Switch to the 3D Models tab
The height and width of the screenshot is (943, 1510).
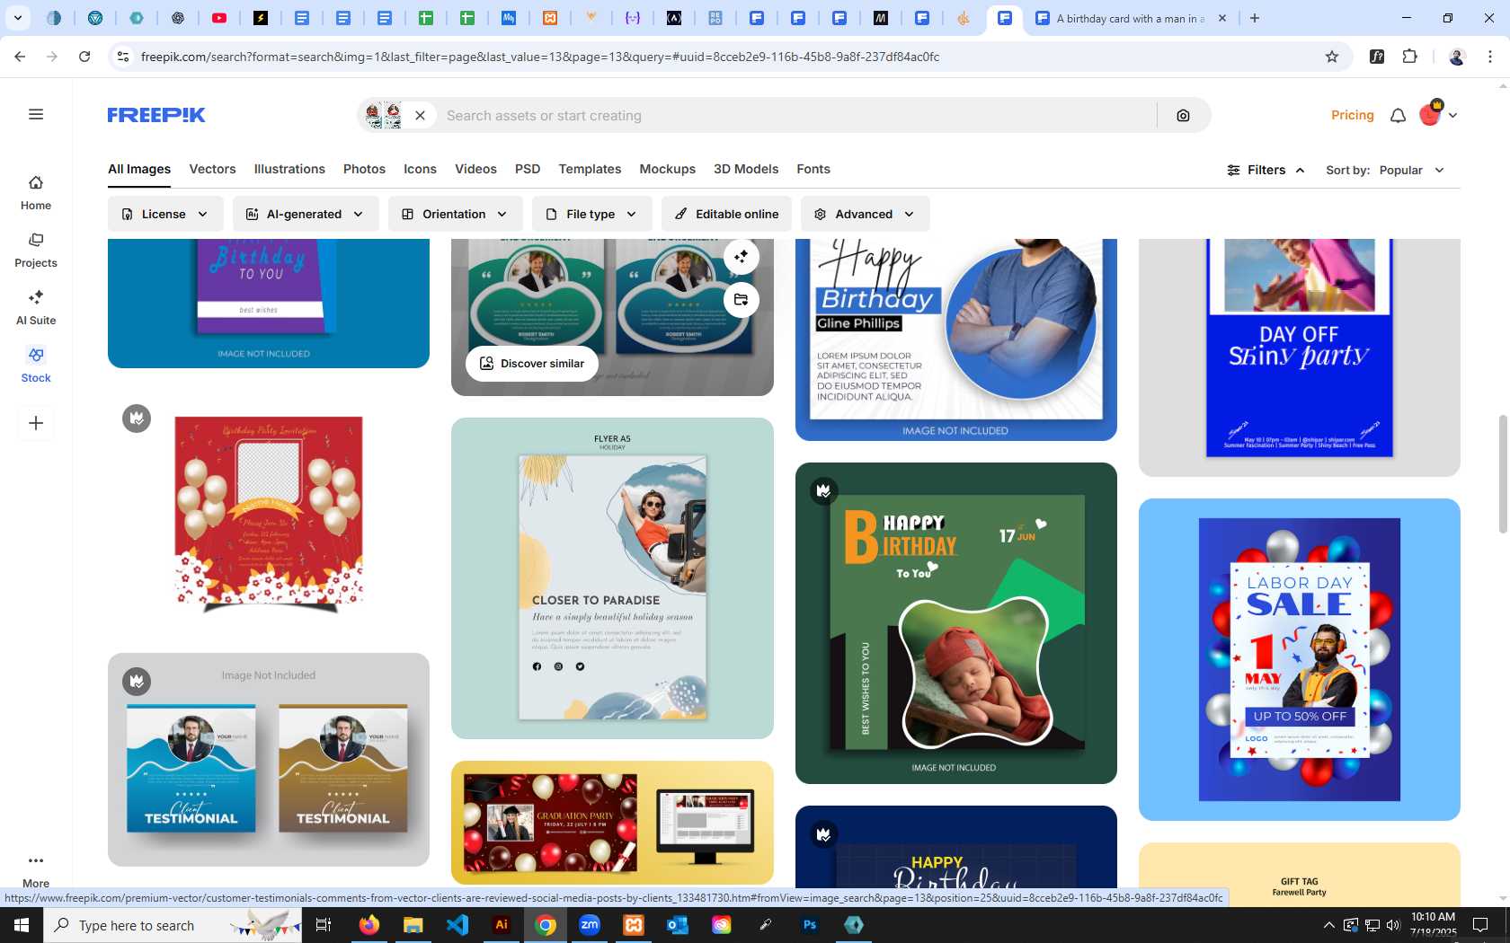click(746, 169)
